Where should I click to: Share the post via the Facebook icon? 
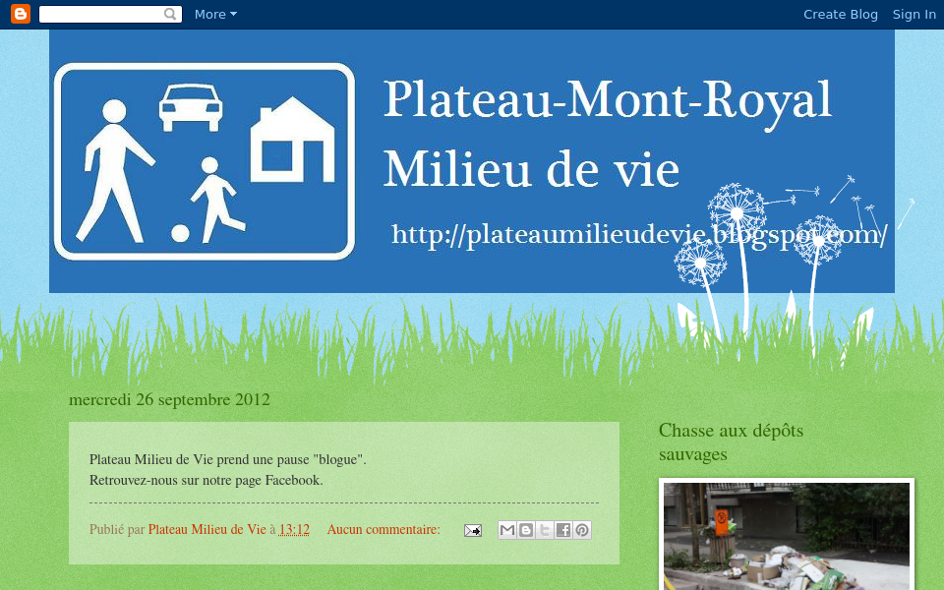pos(562,530)
